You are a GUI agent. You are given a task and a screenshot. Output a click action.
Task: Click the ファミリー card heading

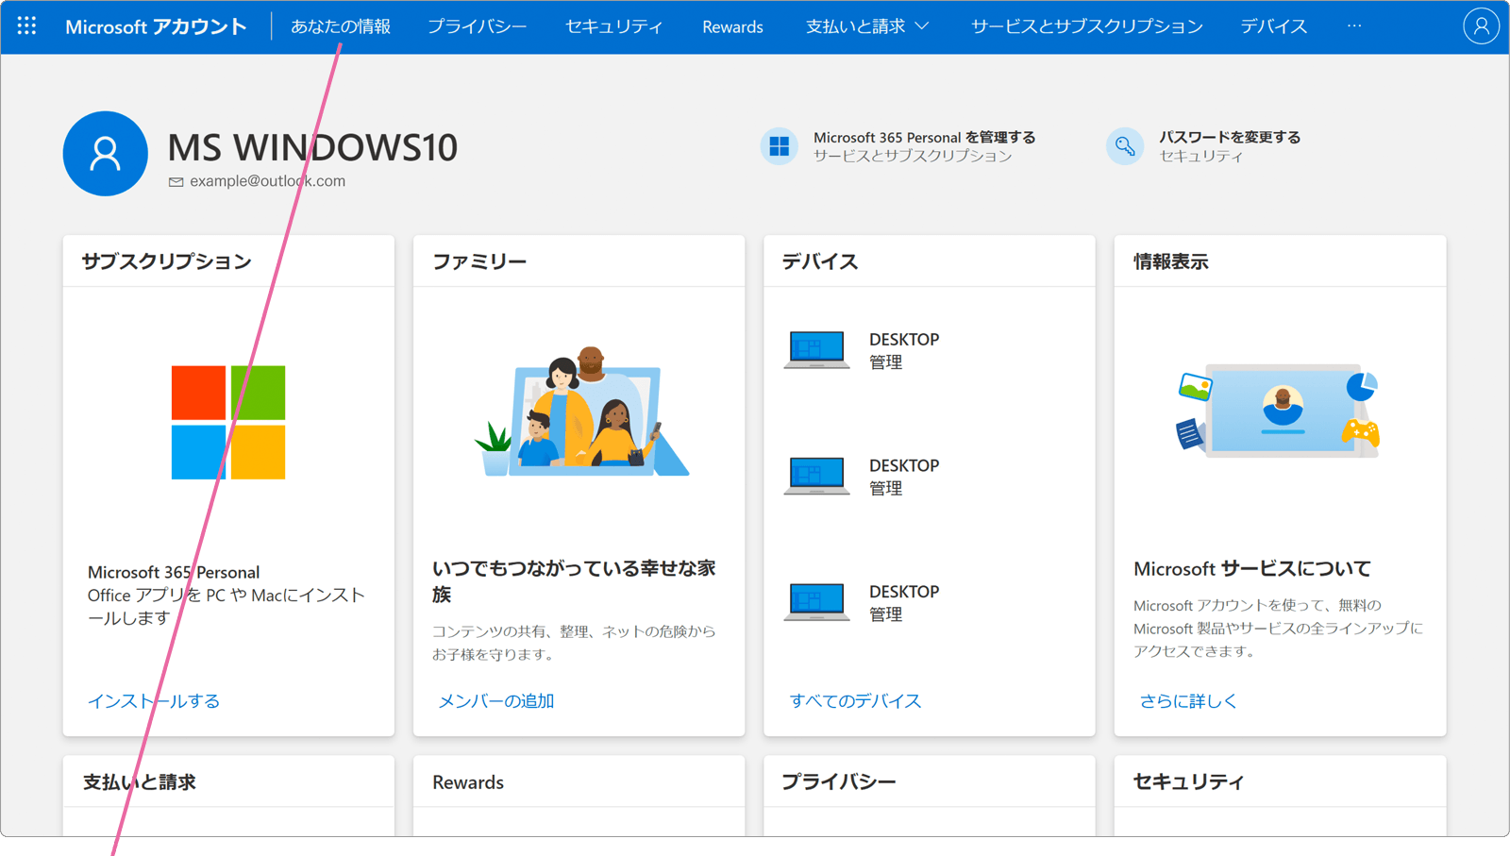pos(479,261)
